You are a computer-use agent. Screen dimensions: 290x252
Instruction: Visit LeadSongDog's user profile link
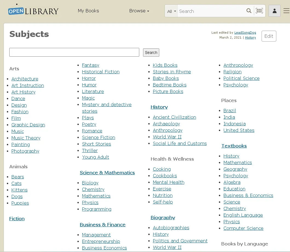point(245,33)
